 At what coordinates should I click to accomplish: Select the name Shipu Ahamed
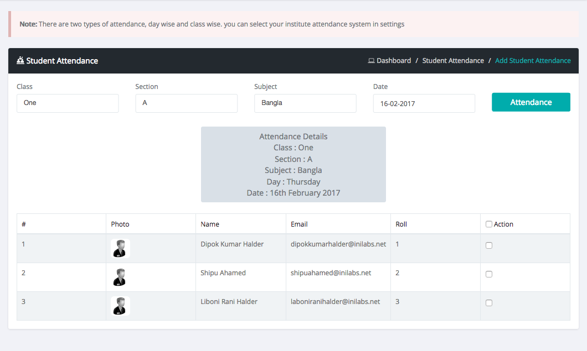point(223,273)
